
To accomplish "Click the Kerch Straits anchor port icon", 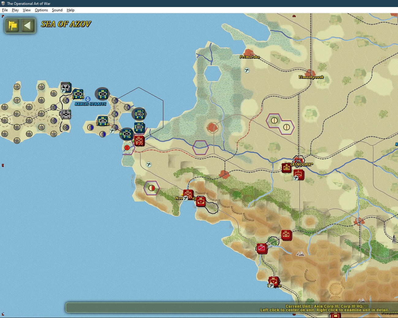I will pos(88,99).
